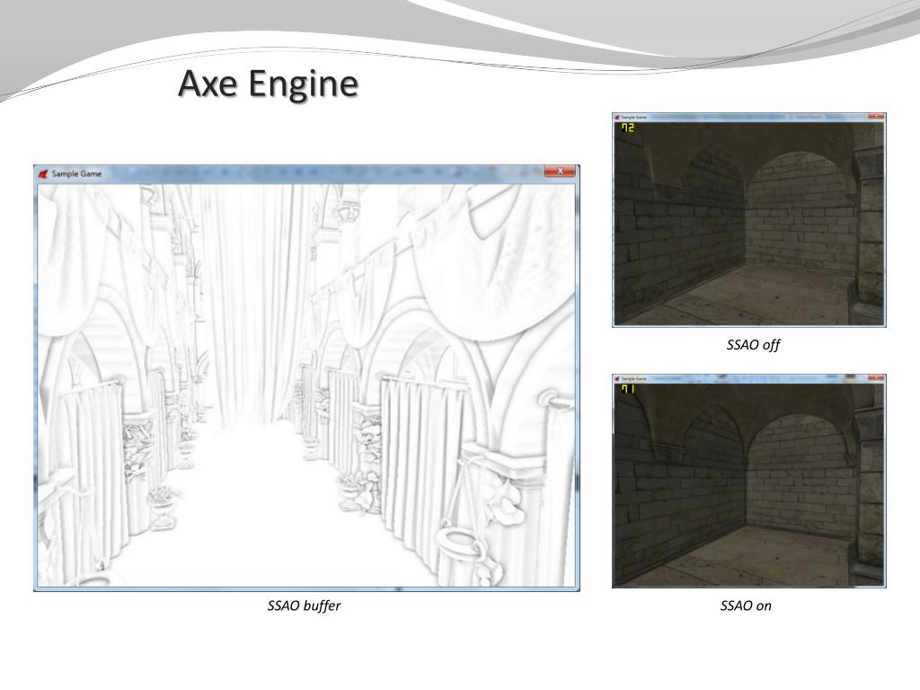
Task: Click the title bar icon of the SSAO off window
Action: click(x=617, y=117)
